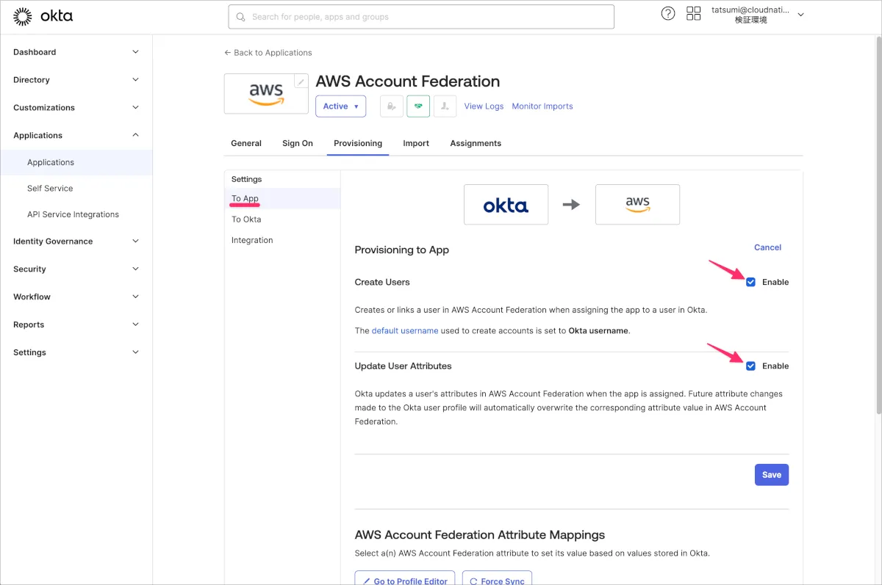Click the search for people, apps field
Viewport: 882px width, 585px height.
(x=426, y=17)
